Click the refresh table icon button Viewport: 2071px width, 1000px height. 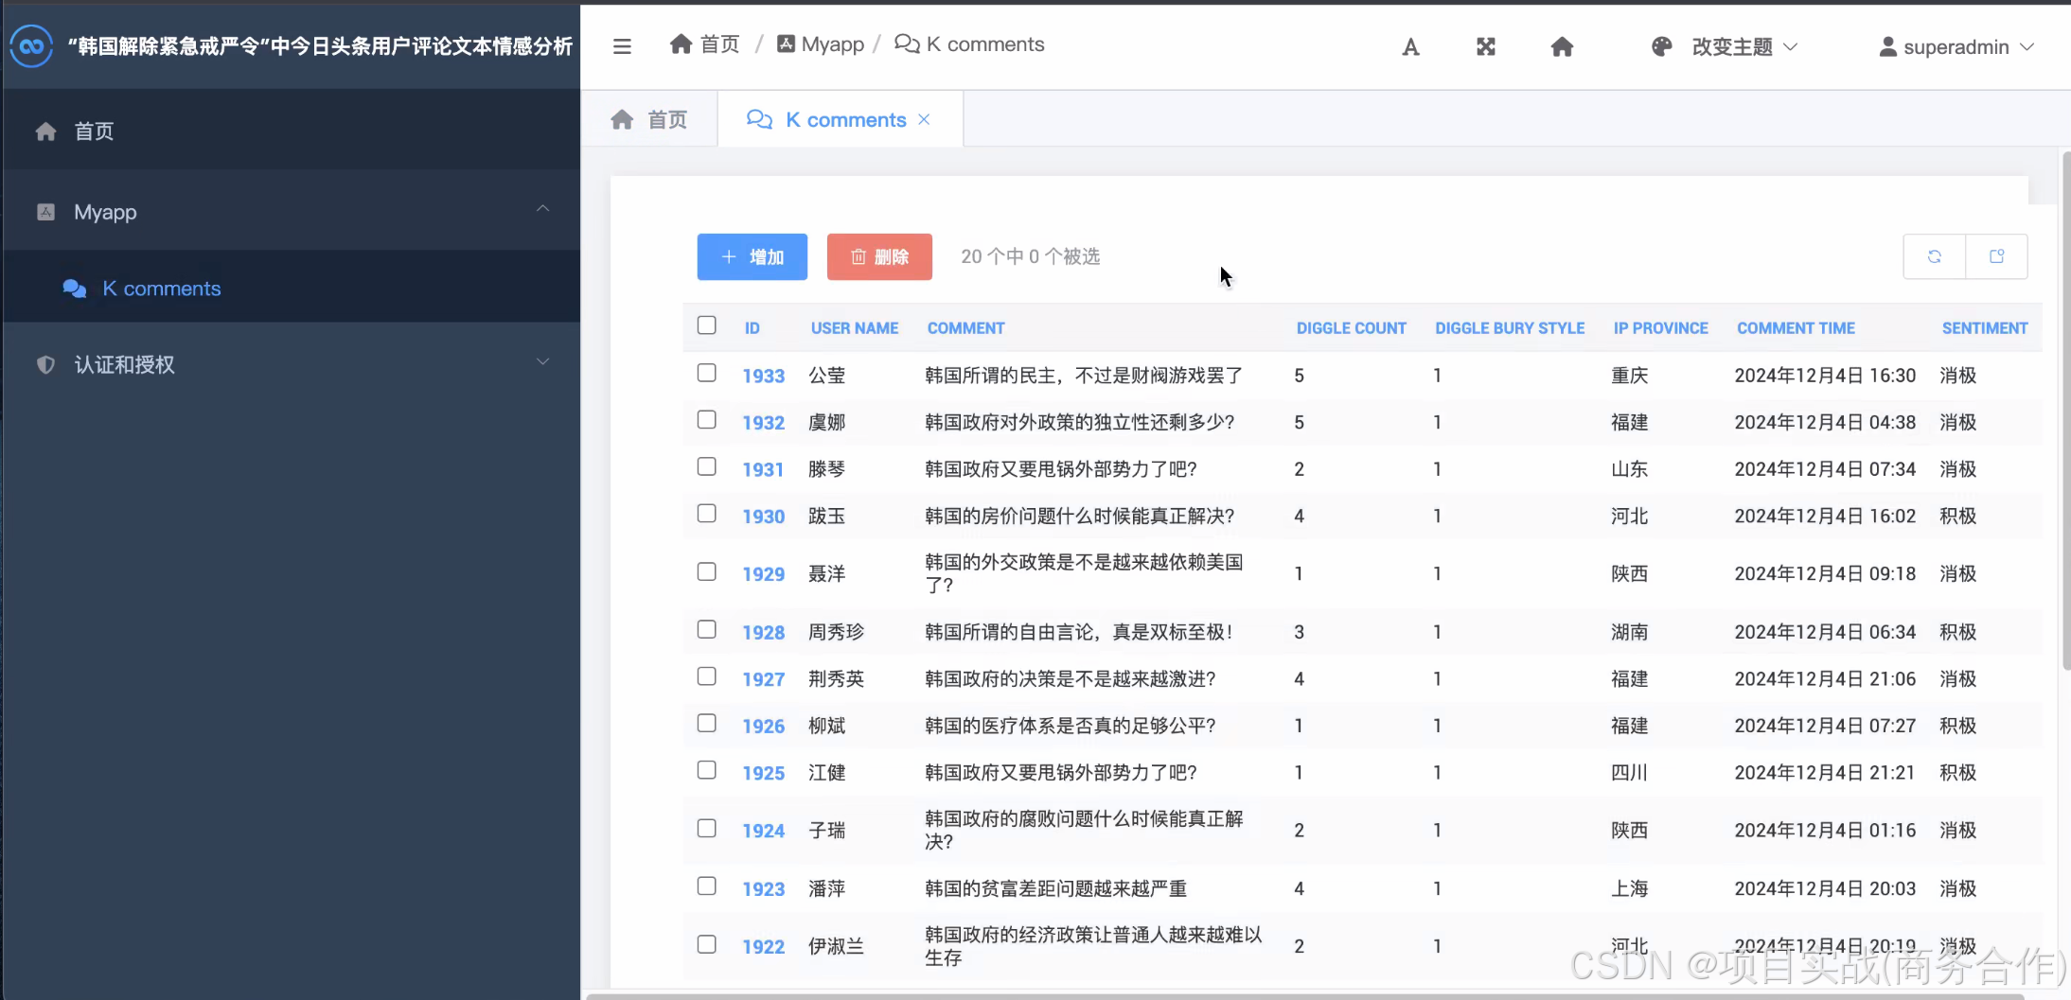click(1934, 256)
